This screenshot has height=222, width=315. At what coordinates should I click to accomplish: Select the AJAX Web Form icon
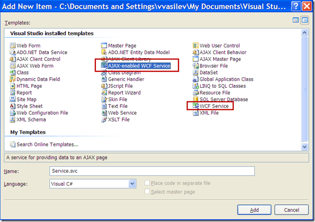13,66
